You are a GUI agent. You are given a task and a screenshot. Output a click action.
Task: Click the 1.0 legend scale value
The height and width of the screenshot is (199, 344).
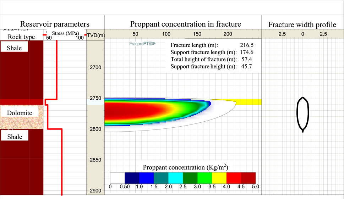click(x=139, y=187)
